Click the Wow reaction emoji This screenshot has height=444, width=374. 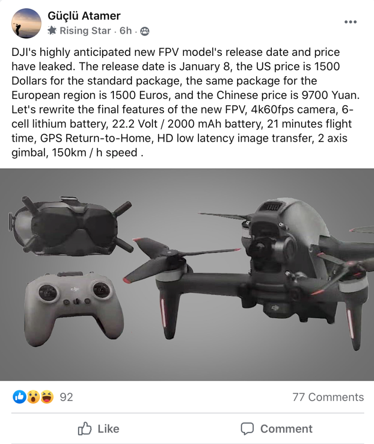click(x=33, y=397)
